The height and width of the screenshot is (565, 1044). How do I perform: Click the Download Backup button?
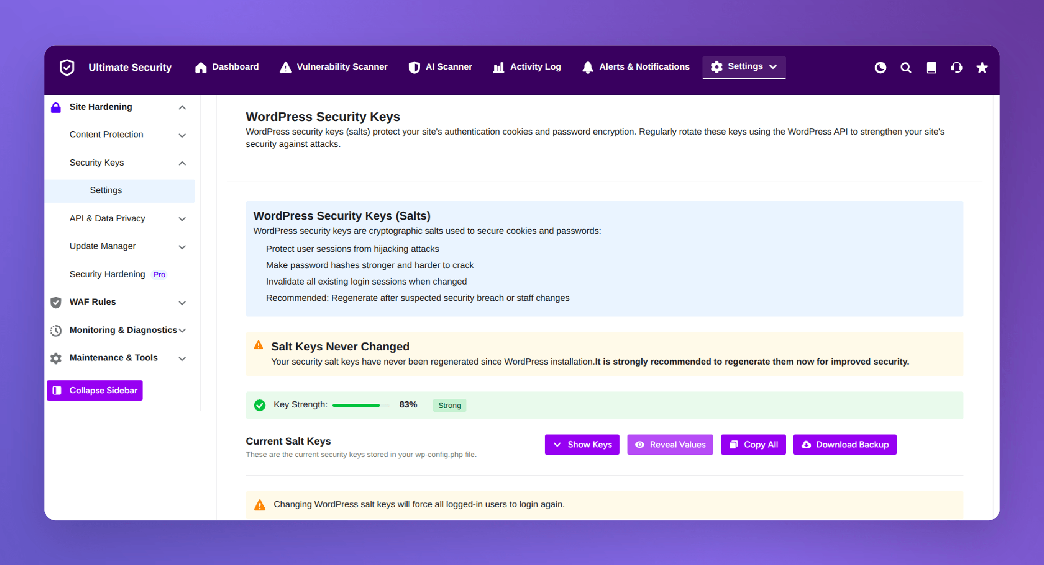tap(845, 445)
